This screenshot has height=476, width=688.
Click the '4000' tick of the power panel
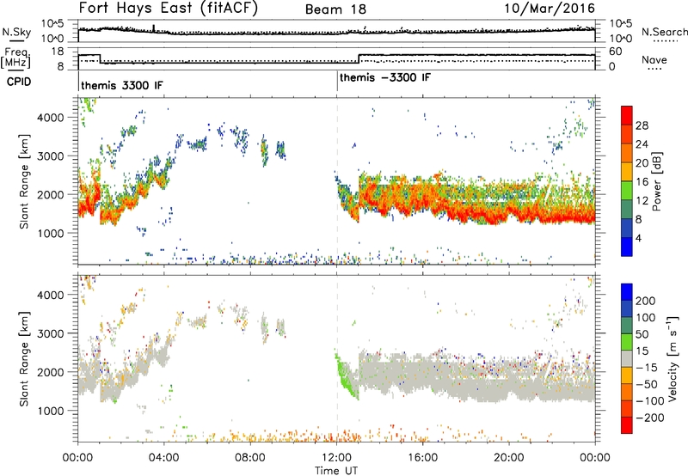[x=51, y=118]
